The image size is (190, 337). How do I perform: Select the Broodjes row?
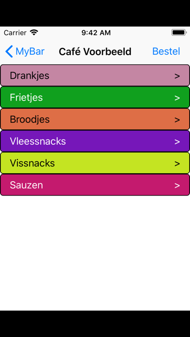click(x=95, y=119)
